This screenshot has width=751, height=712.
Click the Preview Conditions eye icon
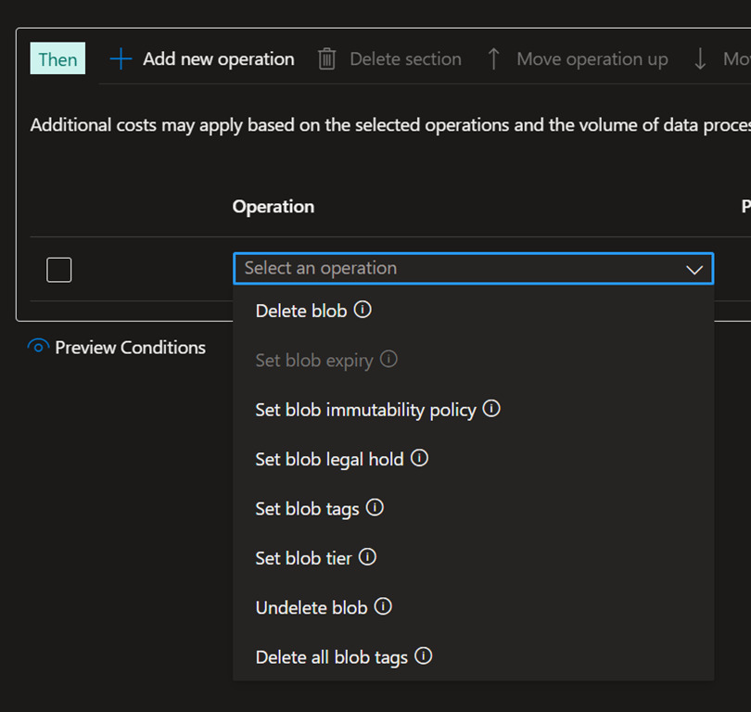pyautogui.click(x=38, y=348)
